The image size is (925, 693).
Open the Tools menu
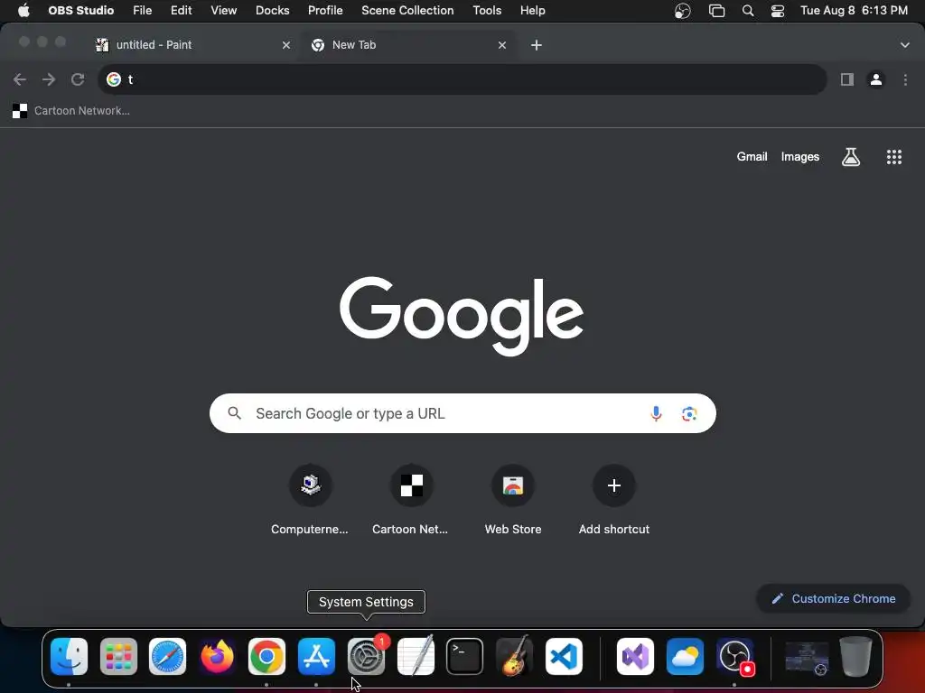click(x=487, y=11)
